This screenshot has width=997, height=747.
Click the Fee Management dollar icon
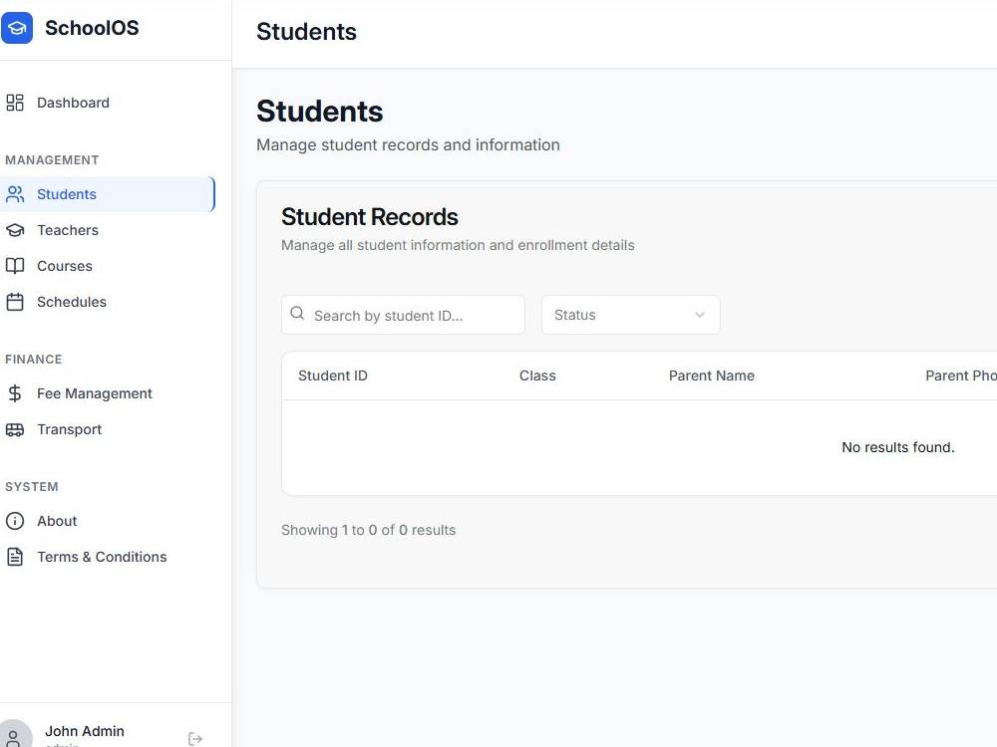tap(15, 393)
